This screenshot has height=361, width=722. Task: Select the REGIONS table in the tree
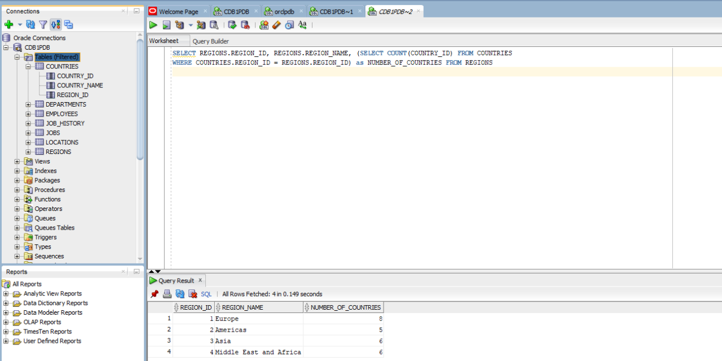[x=58, y=152]
